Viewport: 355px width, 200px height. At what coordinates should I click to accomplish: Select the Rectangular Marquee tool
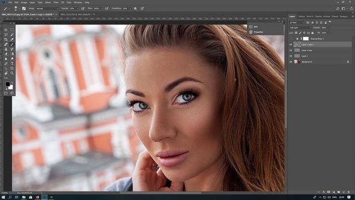tap(12, 30)
